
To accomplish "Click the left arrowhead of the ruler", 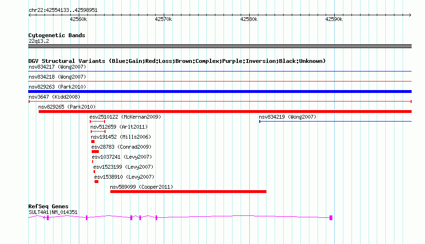I will pos(30,15).
